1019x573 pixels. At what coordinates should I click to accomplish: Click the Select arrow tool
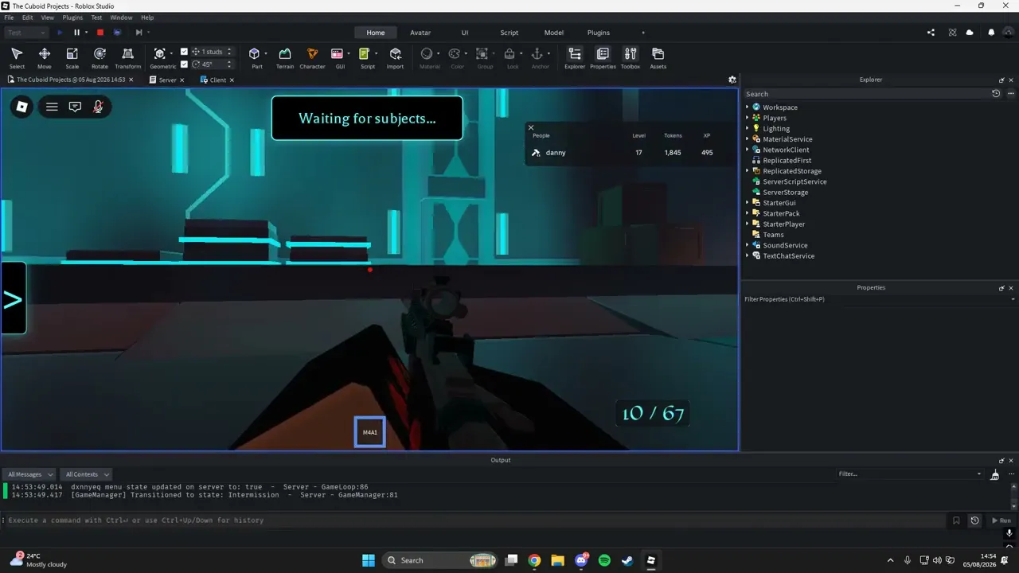pos(17,57)
